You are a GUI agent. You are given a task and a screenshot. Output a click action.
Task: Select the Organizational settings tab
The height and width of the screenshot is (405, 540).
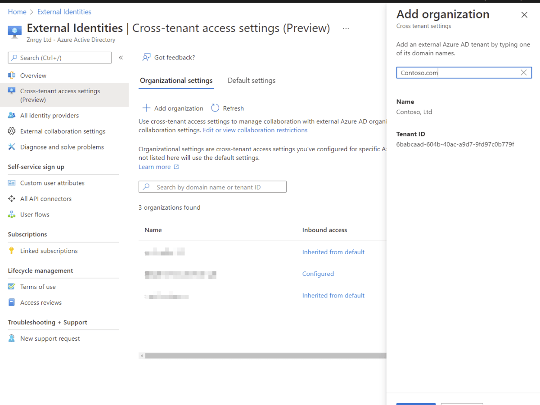coord(176,80)
